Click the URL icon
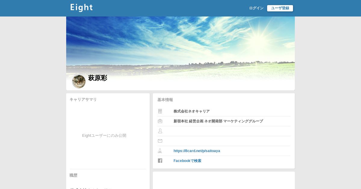Screen dimensions: 361x189 click(x=160, y=151)
